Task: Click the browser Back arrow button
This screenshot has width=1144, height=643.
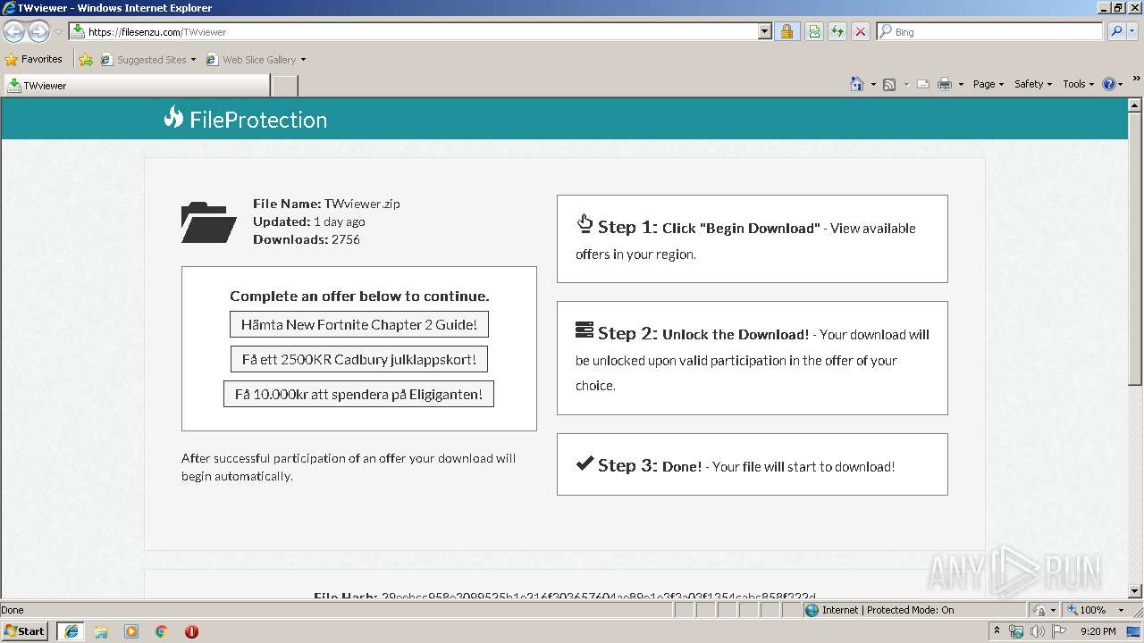Action: [14, 32]
